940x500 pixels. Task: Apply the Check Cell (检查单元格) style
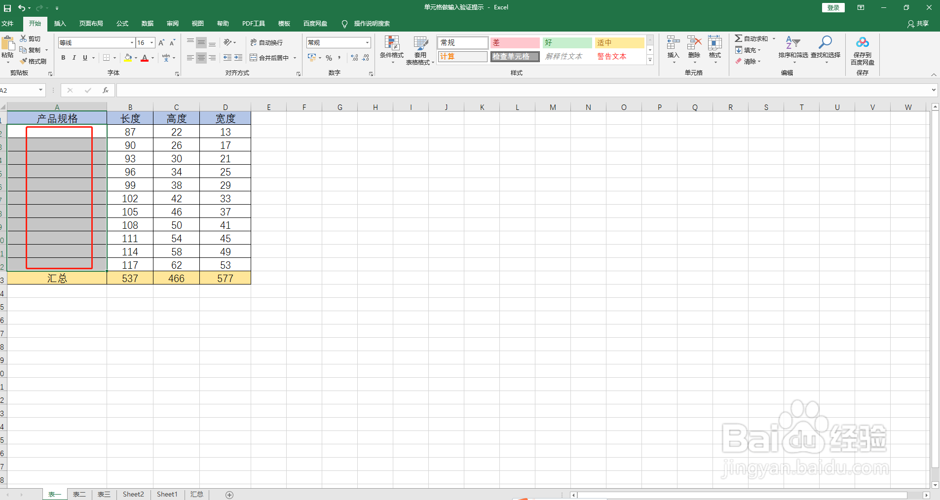click(515, 57)
